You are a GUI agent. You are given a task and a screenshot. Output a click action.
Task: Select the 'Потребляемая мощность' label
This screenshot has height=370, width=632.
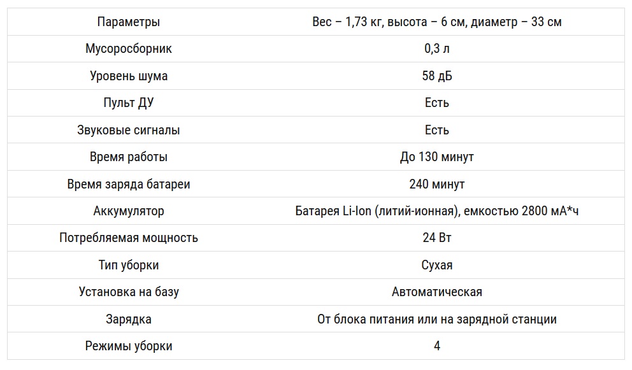(129, 238)
